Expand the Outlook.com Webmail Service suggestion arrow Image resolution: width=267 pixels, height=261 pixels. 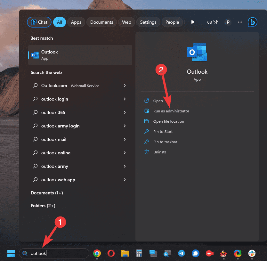pos(125,86)
